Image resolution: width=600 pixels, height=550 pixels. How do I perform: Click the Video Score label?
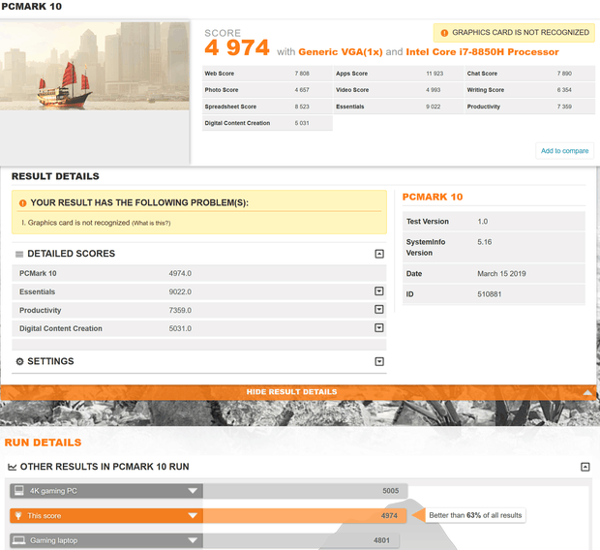pyautogui.click(x=352, y=90)
